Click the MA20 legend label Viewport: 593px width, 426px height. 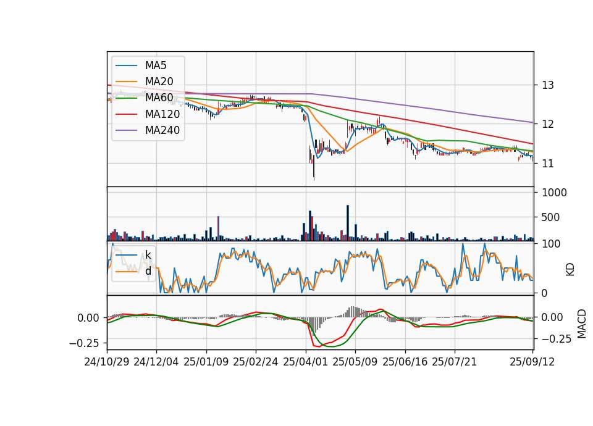click(159, 81)
